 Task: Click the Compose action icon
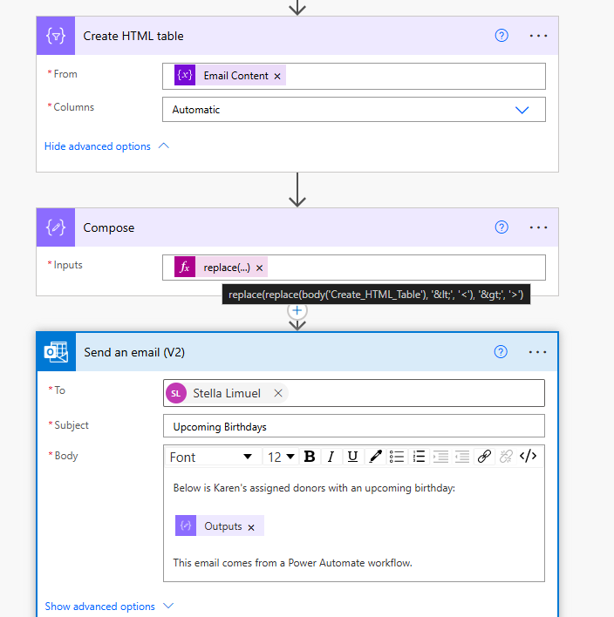pyautogui.click(x=56, y=227)
